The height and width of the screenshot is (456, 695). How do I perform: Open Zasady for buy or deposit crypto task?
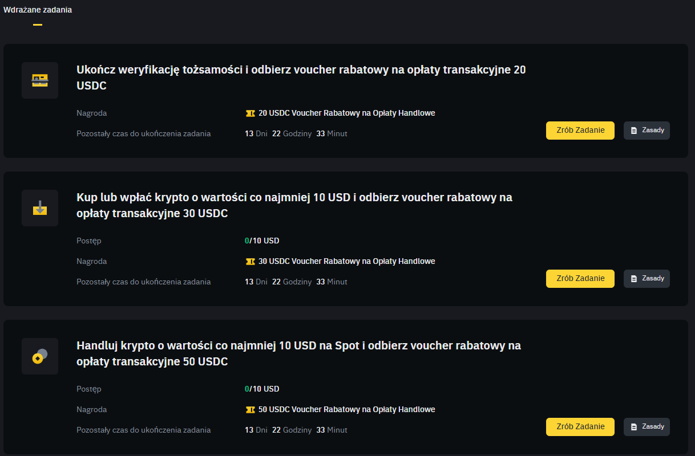point(646,278)
